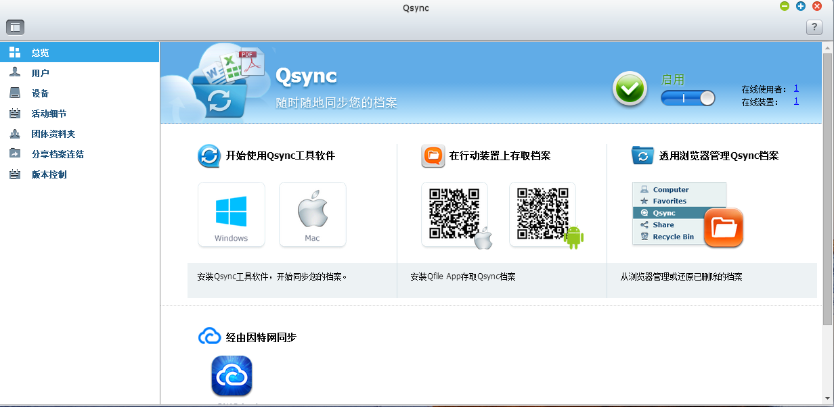Click the 经由因特网同步 heading

(x=261, y=337)
